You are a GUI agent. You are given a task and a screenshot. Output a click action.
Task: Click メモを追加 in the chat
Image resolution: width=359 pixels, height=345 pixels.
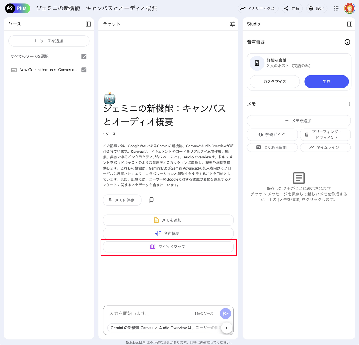(x=168, y=220)
